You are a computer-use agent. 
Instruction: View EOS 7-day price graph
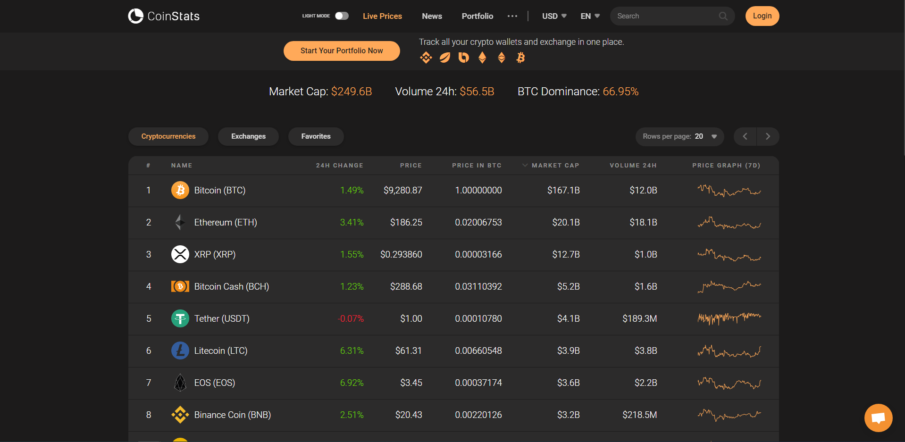pos(729,383)
